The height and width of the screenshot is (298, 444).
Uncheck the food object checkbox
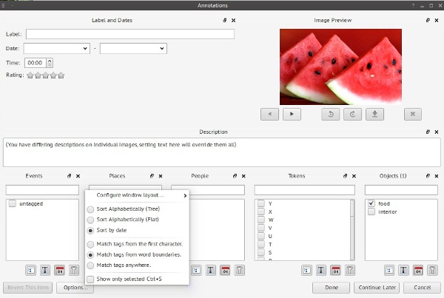pyautogui.click(x=371, y=203)
